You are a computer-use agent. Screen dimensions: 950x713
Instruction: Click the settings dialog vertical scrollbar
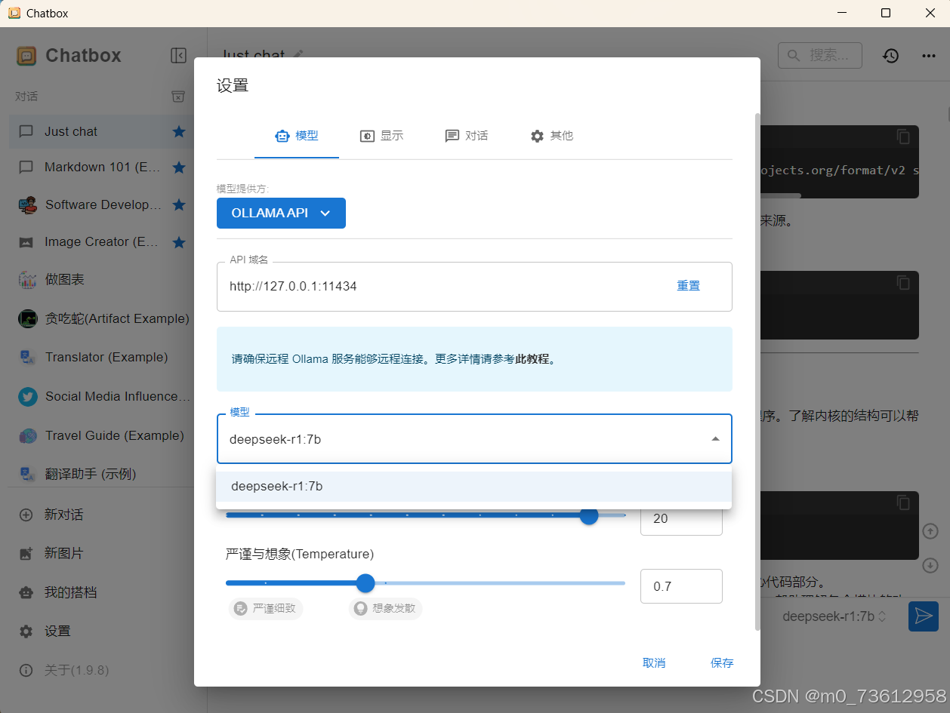[757, 372]
